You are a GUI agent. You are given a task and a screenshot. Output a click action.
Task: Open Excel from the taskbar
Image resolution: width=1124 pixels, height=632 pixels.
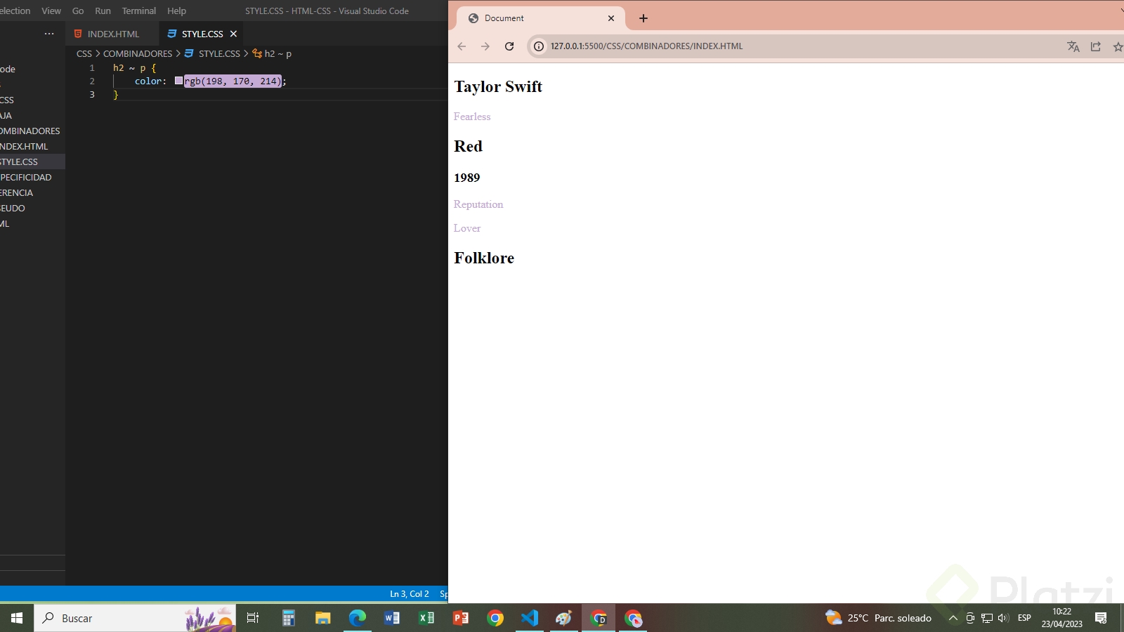(426, 618)
